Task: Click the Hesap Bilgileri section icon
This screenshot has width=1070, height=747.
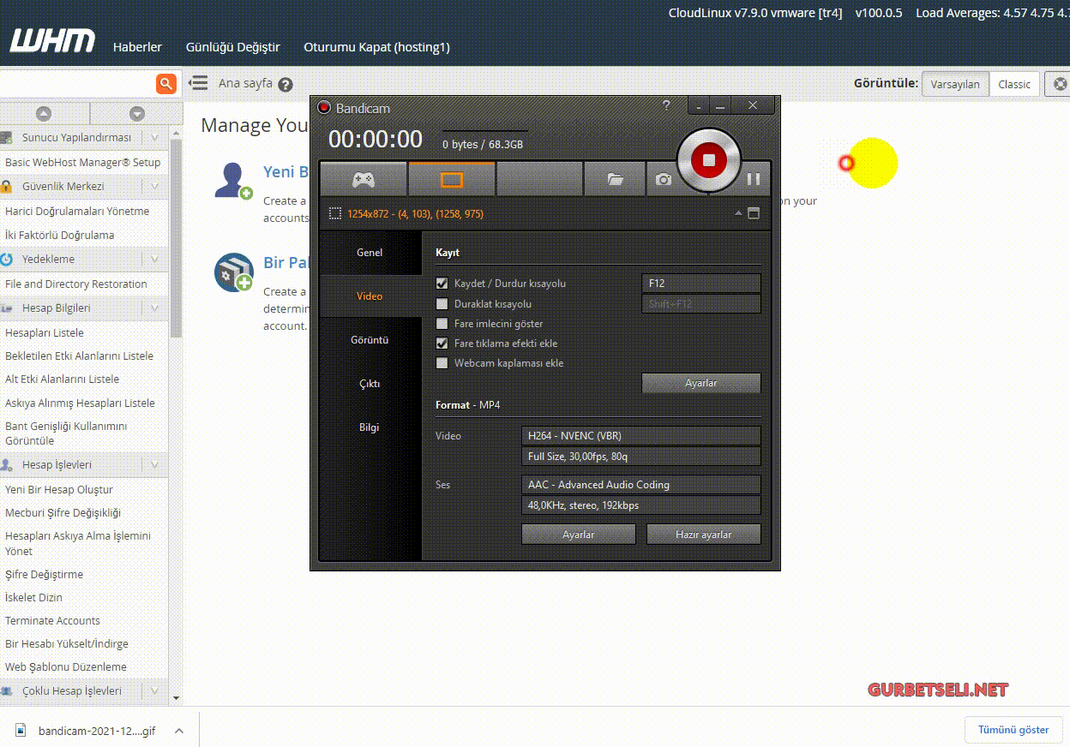Action: [6, 308]
